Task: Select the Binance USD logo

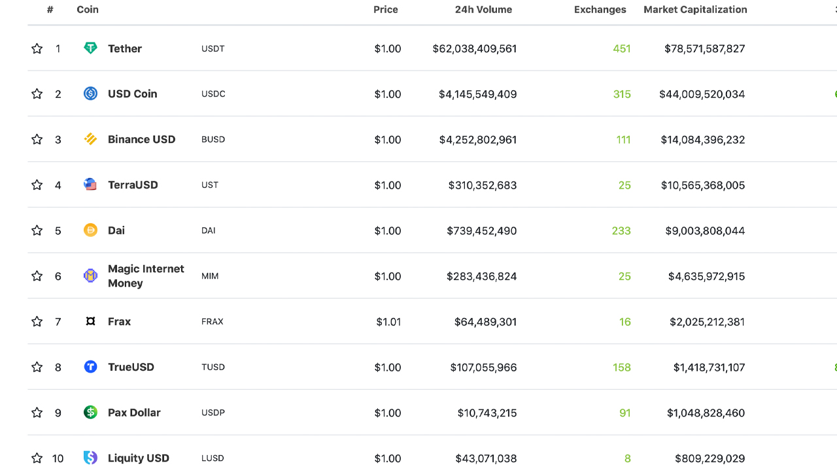Action: coord(90,139)
